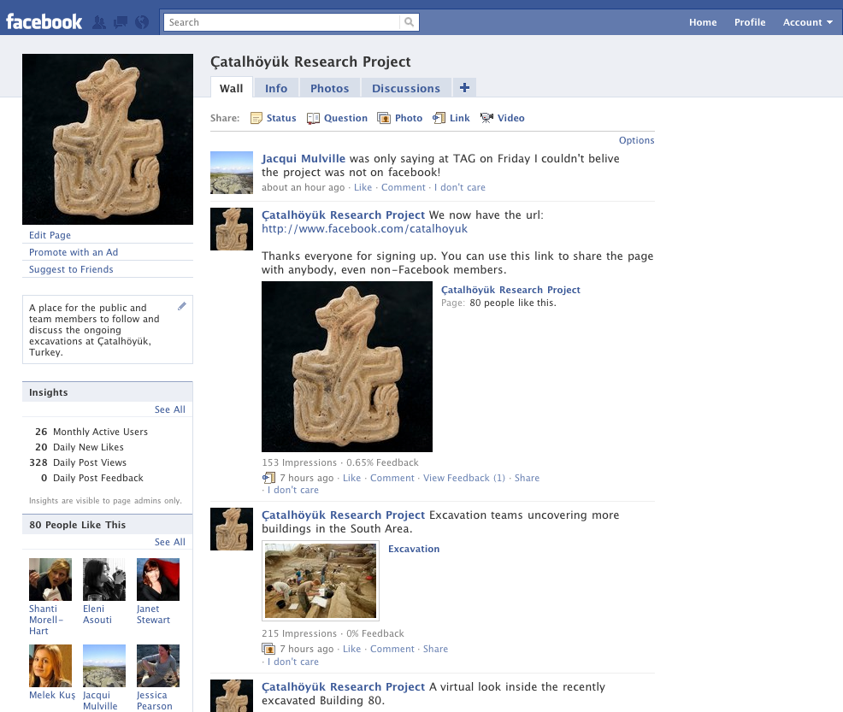Click page name on Building 80 post
Screen dimensions: 843x712
coord(343,686)
